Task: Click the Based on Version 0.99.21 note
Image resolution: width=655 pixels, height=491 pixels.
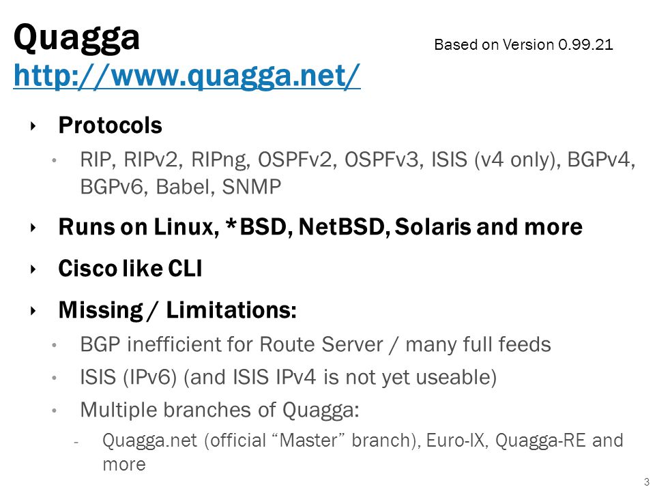Action: coord(523,44)
